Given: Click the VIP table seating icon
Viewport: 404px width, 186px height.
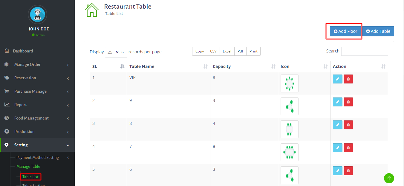Looking at the screenshot, I should 289,83.
